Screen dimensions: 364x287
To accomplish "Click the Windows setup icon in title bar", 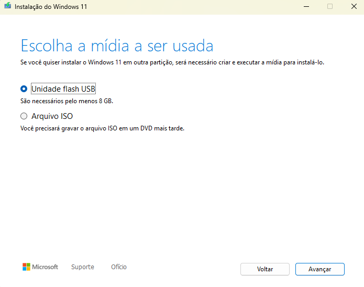I will click(7, 6).
